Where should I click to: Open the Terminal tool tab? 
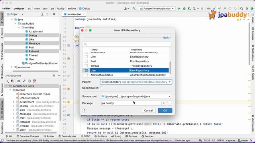click(x=131, y=136)
